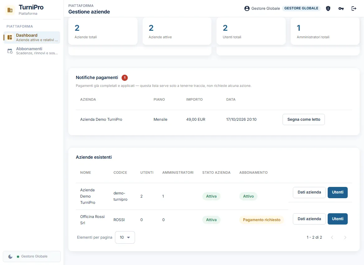
Task: Open the shield security icon in header
Action: click(328, 8)
